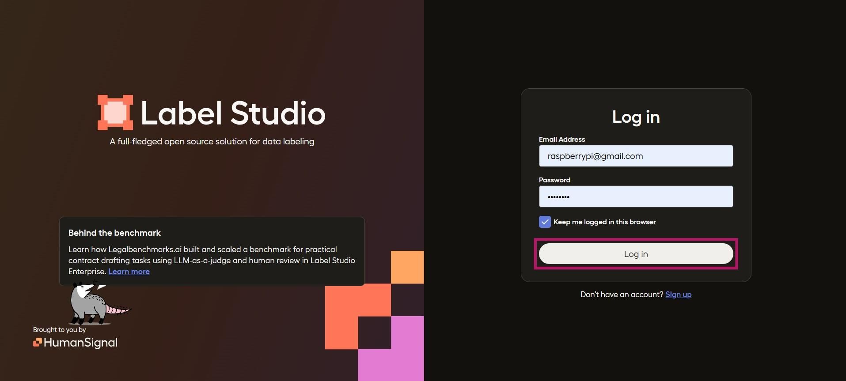The image size is (846, 381).
Task: Click the 'Brought to you by' text
Action: click(x=60, y=330)
